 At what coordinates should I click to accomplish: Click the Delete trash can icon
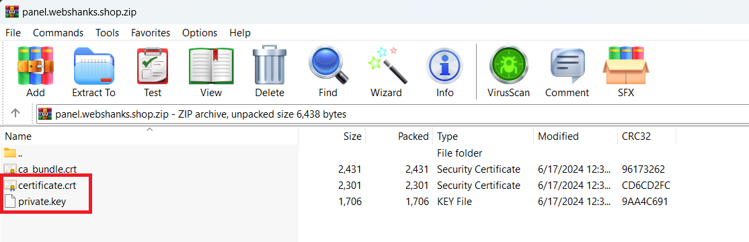pos(270,65)
